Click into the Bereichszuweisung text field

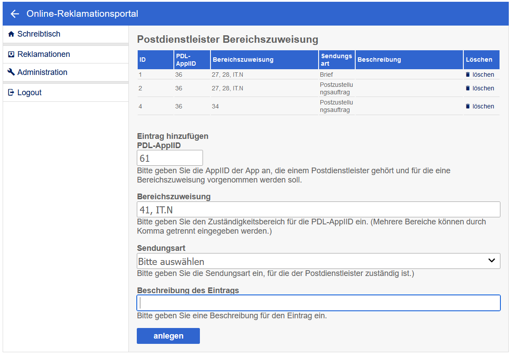[318, 209]
